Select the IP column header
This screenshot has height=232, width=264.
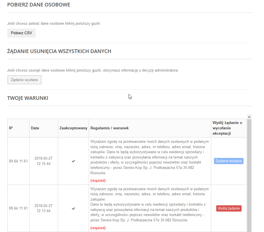point(18,128)
